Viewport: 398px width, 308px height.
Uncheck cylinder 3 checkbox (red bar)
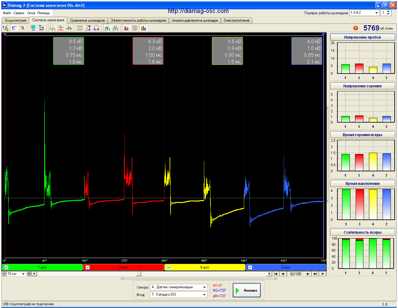tap(88, 267)
